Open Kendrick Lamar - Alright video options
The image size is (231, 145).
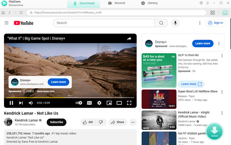tap(222, 113)
